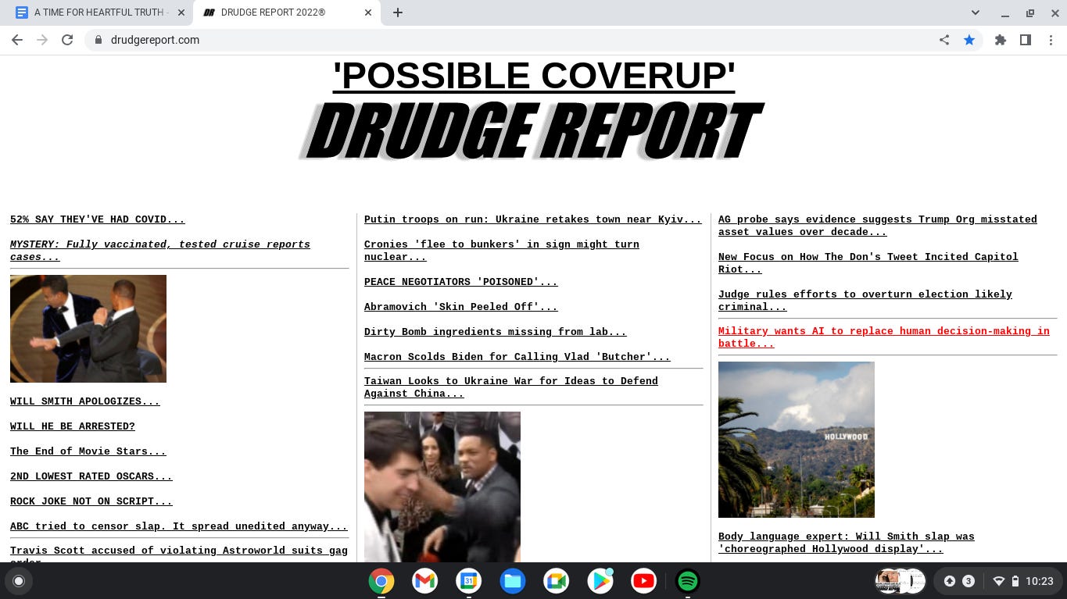Viewport: 1067px width, 599px height.
Task: Open Body language expert slap link
Action: [x=847, y=543]
